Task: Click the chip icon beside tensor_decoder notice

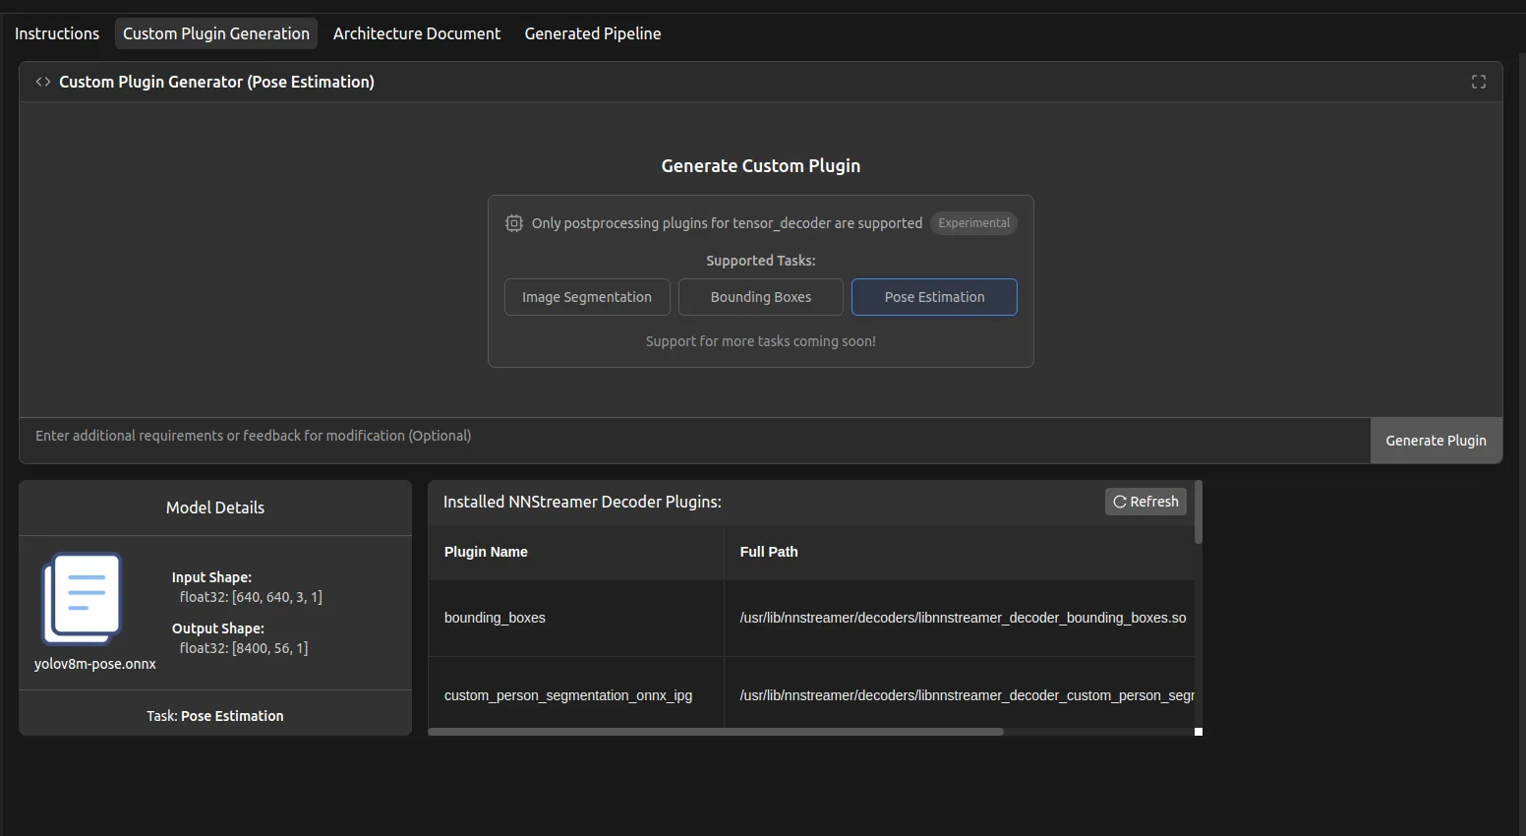Action: pyautogui.click(x=514, y=223)
